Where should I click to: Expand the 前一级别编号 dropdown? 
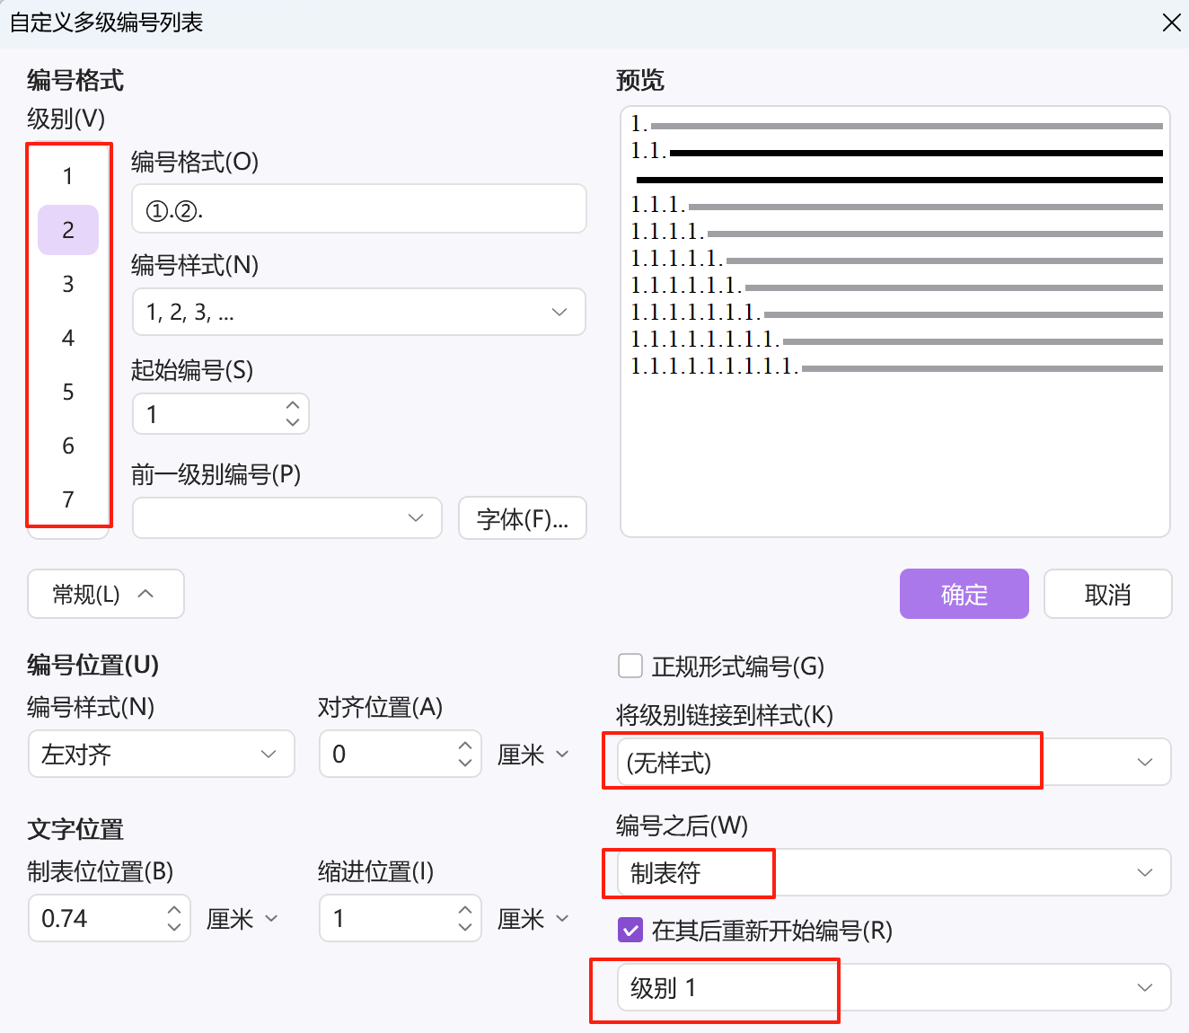tap(287, 518)
